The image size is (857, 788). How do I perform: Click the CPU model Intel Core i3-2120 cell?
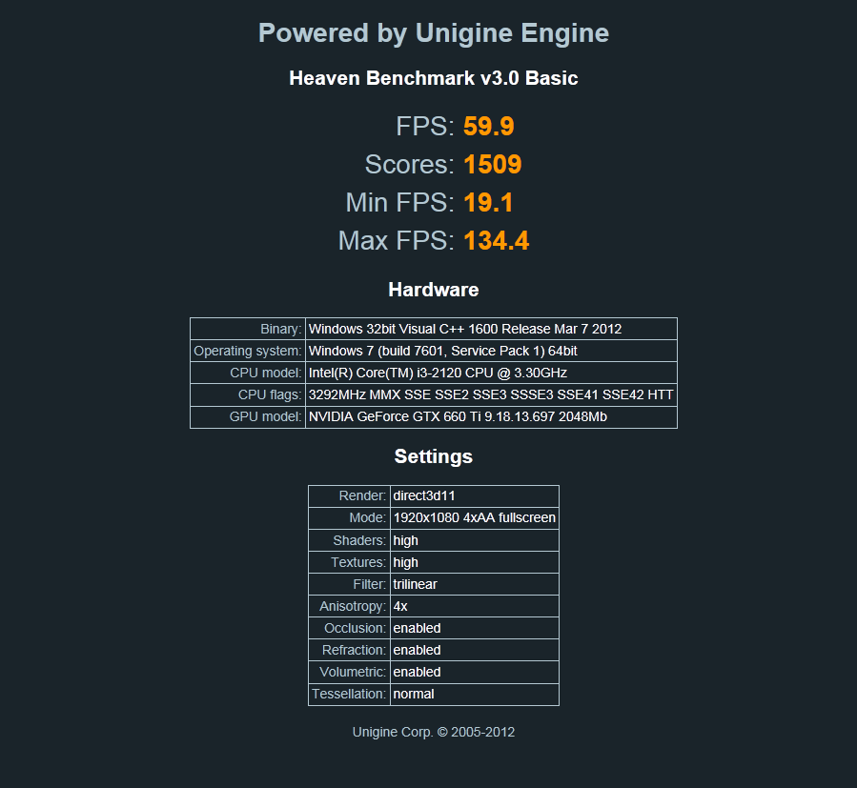[491, 373]
